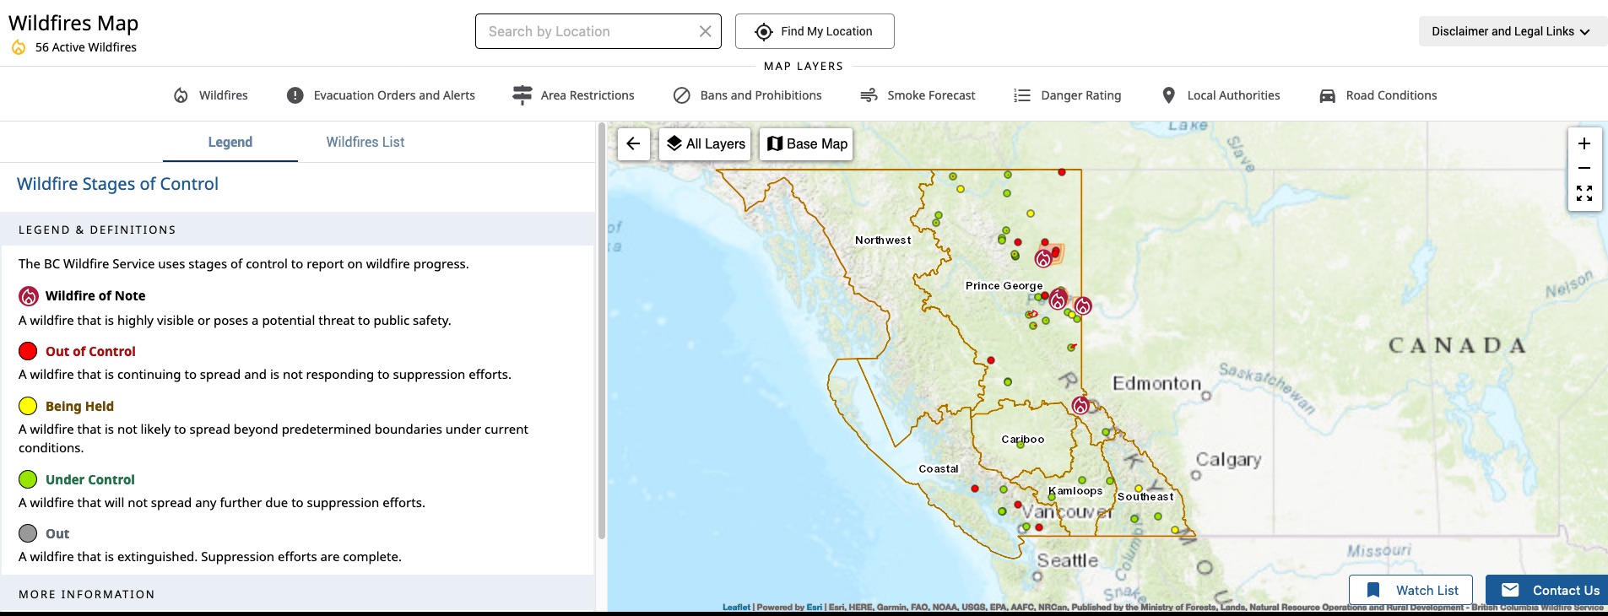Click the map zoom out minus button
1608x616 pixels.
click(x=1584, y=168)
